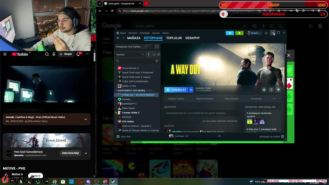Collapse Kategorize Edilmemiş category
The image size is (329, 185).
[x=116, y=90]
